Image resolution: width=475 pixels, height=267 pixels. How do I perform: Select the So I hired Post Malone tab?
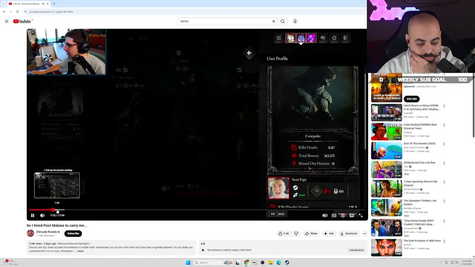29,4
